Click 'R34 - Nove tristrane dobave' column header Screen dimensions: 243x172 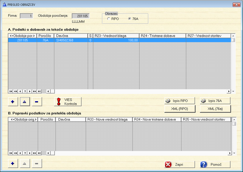(x=157, y=120)
